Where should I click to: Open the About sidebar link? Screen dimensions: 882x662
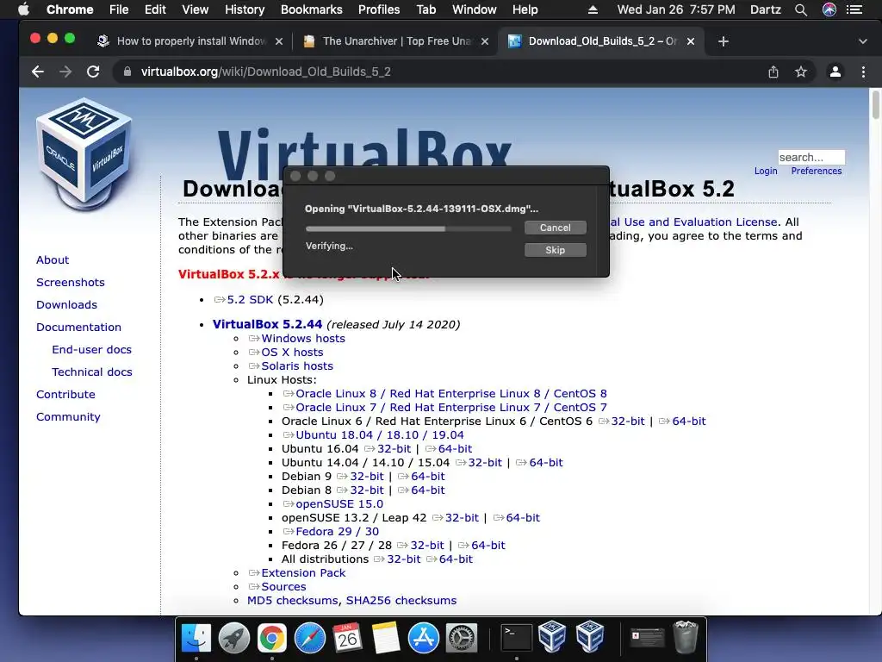tap(53, 260)
